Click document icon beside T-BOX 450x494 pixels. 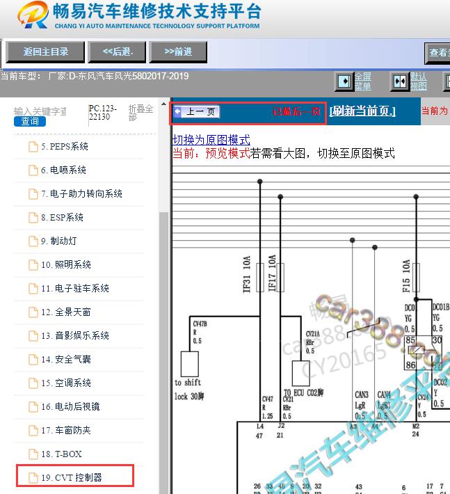33,454
